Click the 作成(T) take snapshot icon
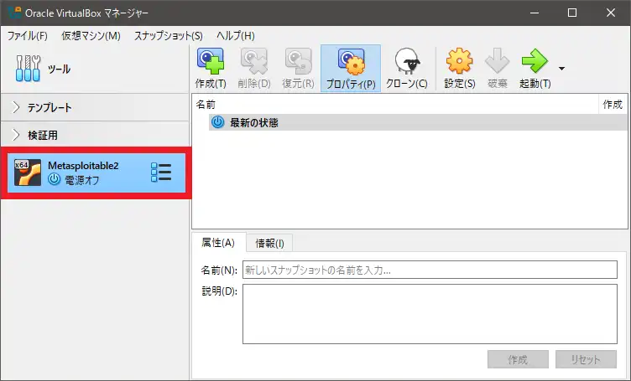 210,62
